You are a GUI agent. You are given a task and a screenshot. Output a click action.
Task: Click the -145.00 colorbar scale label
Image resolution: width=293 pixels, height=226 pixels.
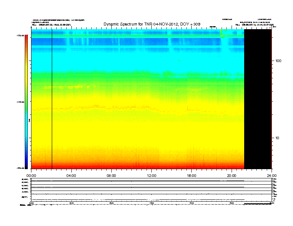(x=20, y=102)
